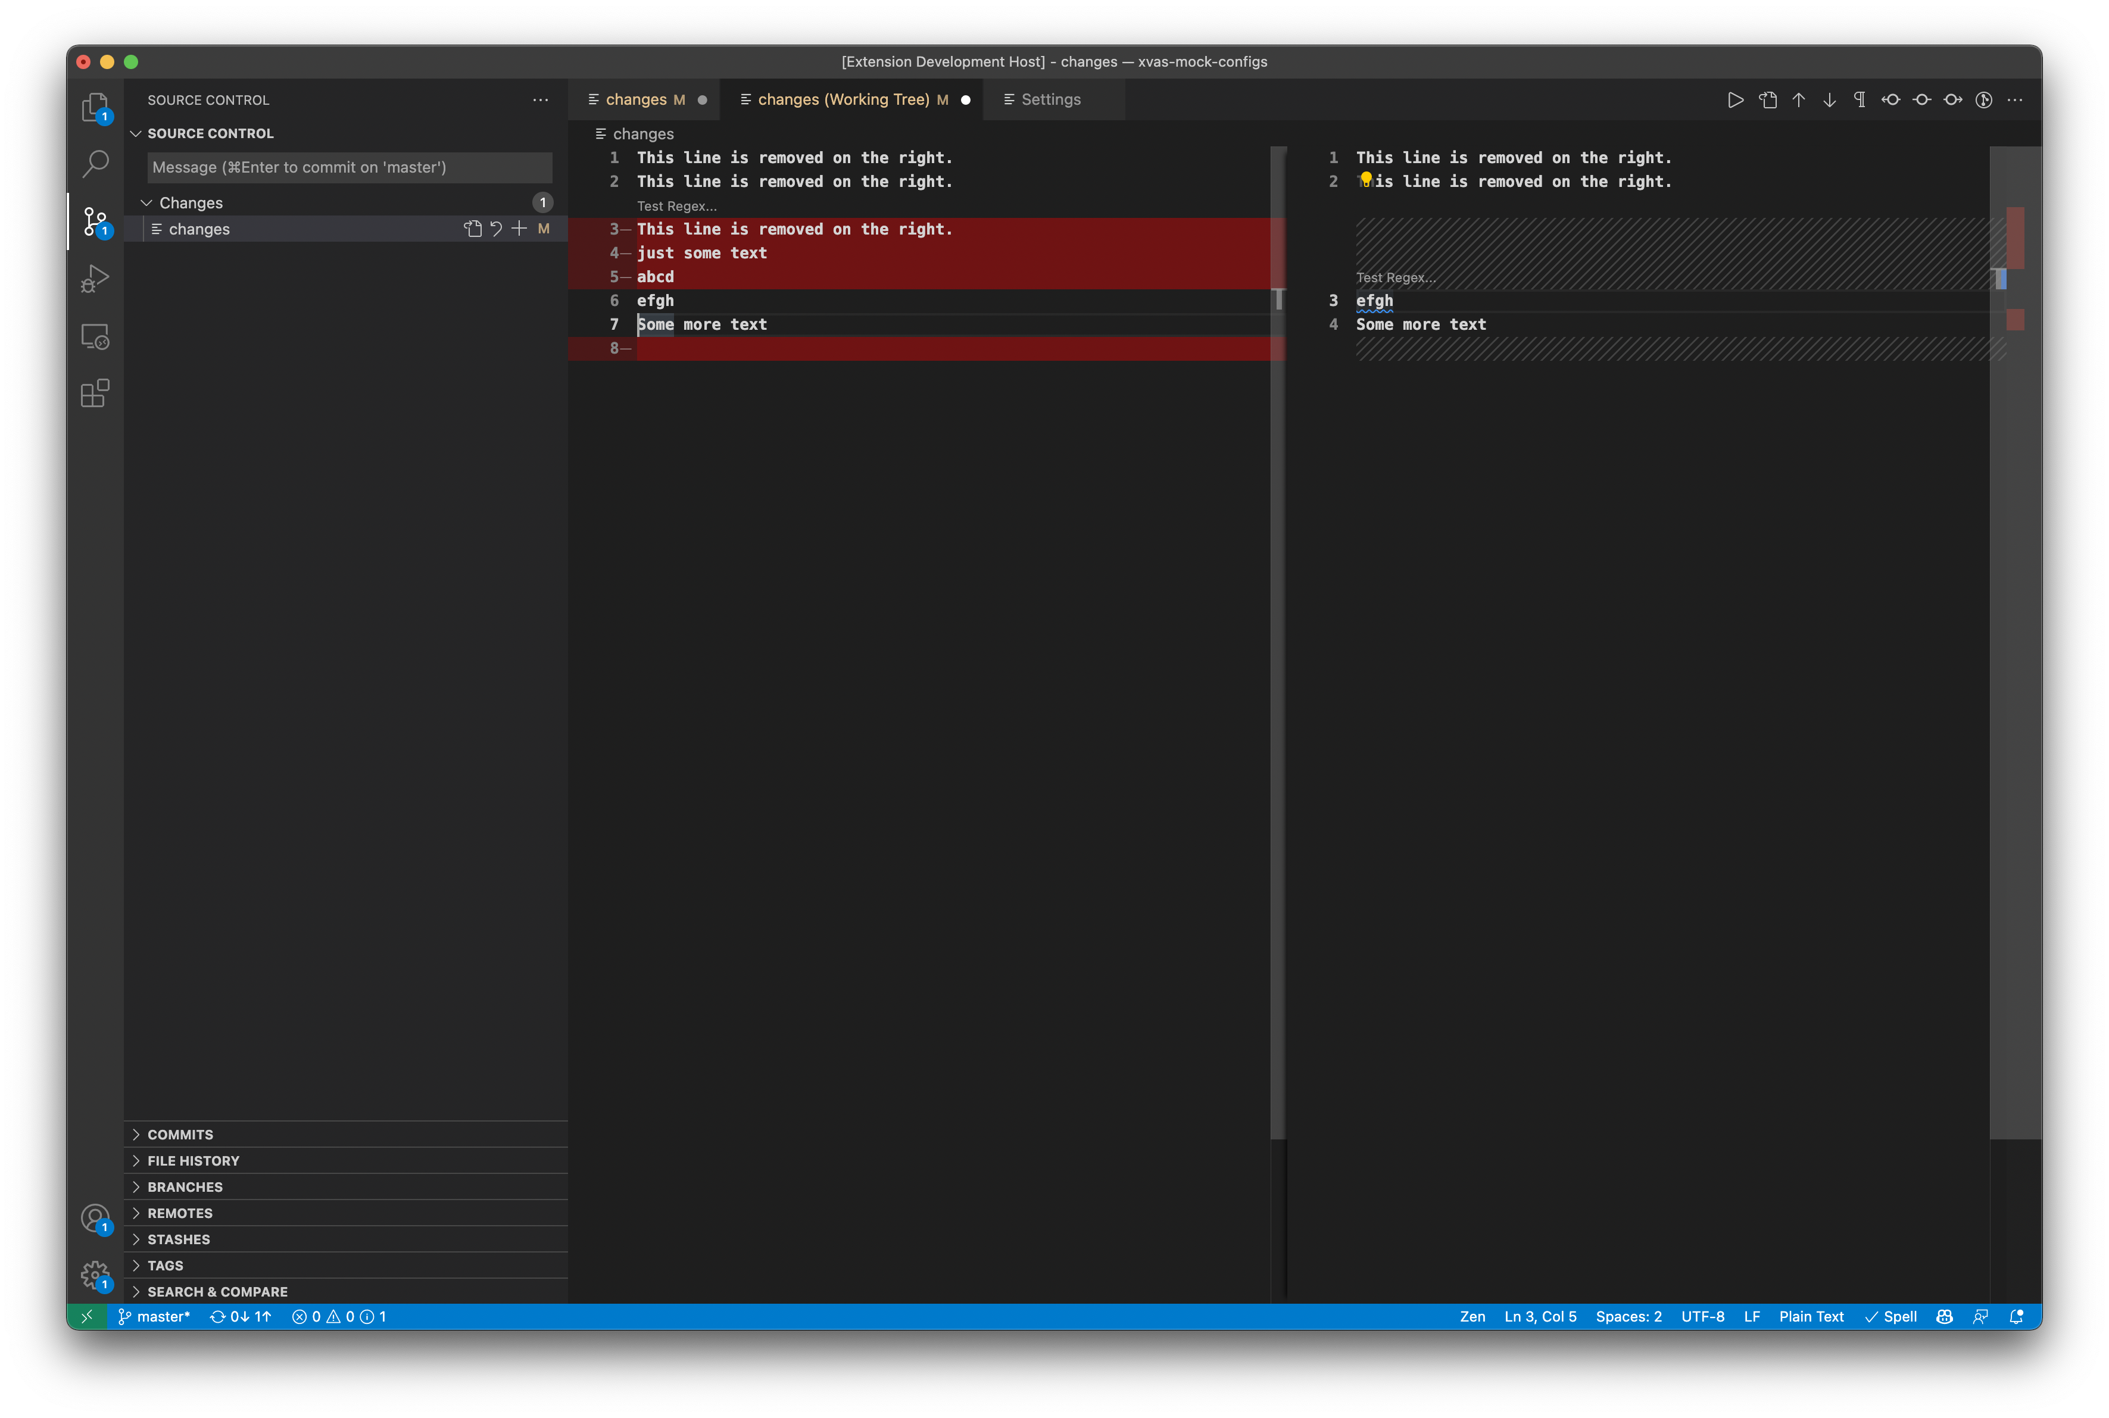The height and width of the screenshot is (1418, 2109).
Task: Expand the BRANCHES section
Action: tap(185, 1186)
